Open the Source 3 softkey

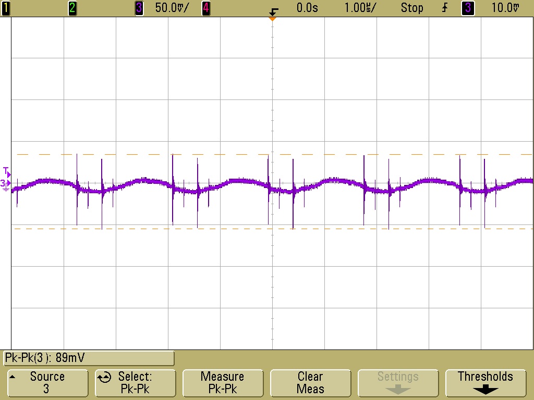click(47, 383)
